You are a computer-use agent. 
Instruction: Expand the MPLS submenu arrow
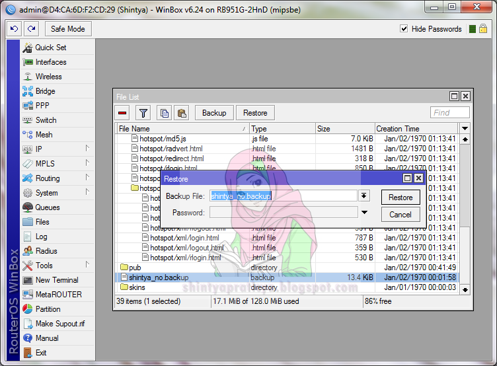click(87, 163)
